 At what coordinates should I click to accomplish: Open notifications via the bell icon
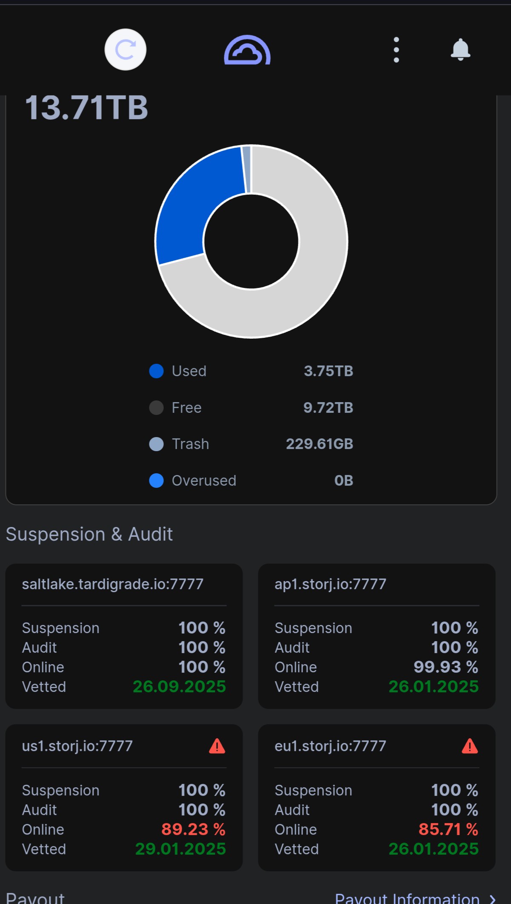[460, 50]
